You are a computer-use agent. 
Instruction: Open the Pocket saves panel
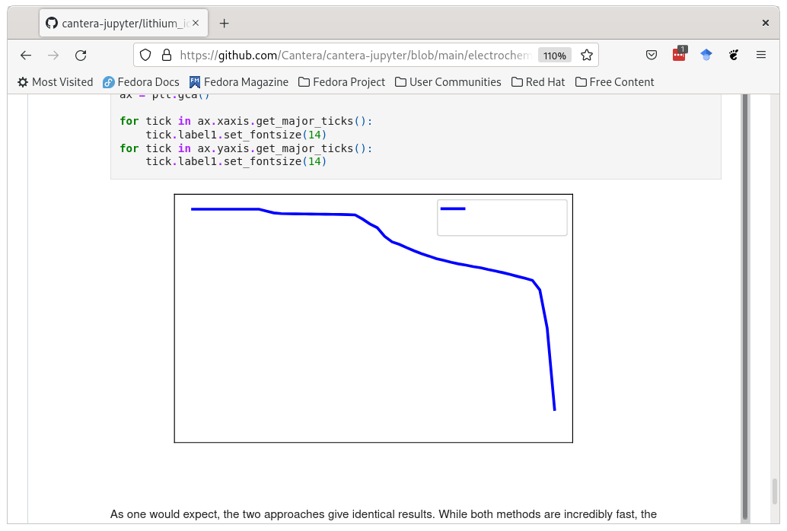click(652, 55)
